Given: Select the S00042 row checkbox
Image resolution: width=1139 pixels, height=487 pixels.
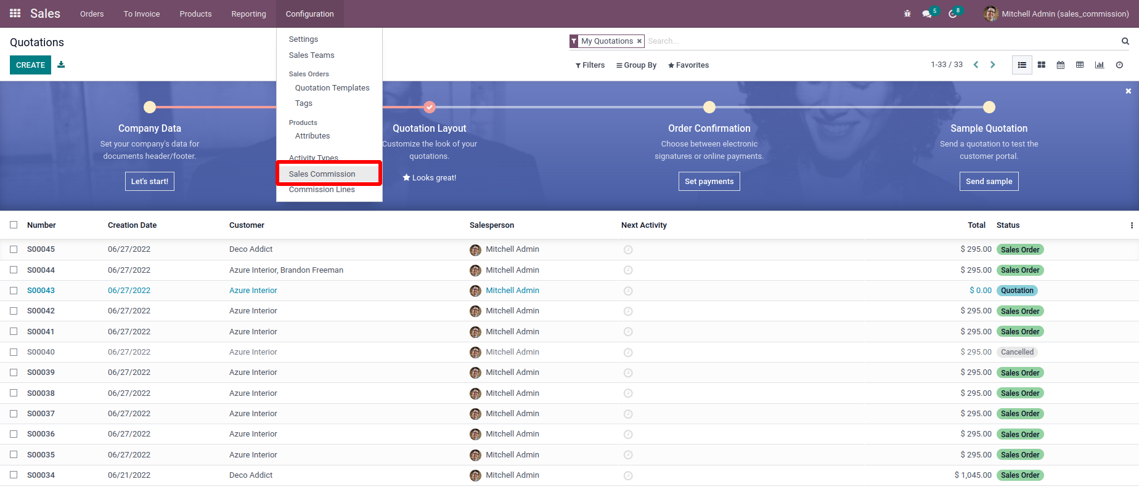Looking at the screenshot, I should (x=14, y=311).
